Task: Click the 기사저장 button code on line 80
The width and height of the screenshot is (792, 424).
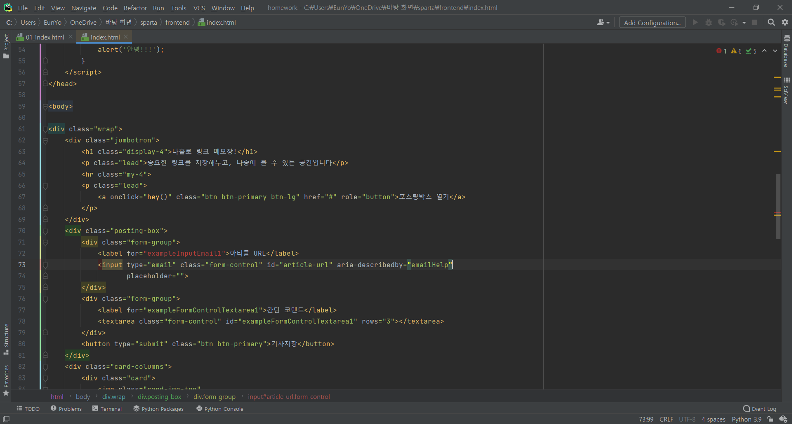Action: [207, 344]
